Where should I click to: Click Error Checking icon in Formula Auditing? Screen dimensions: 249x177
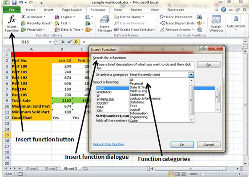(199, 23)
